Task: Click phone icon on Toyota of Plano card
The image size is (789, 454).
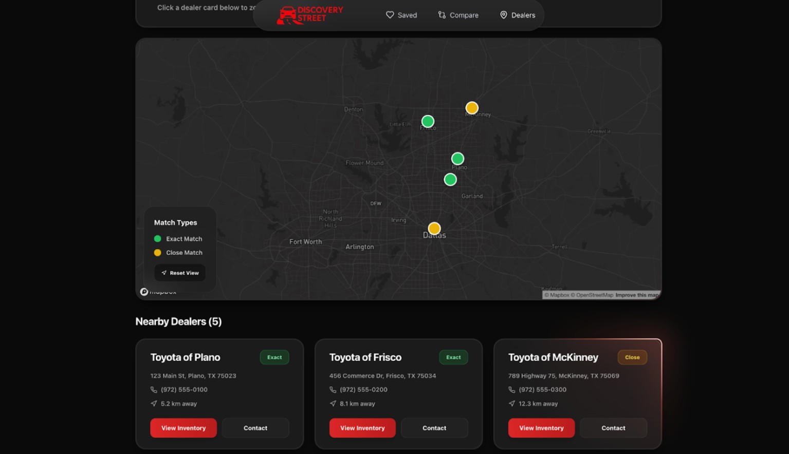Action: [x=154, y=390]
